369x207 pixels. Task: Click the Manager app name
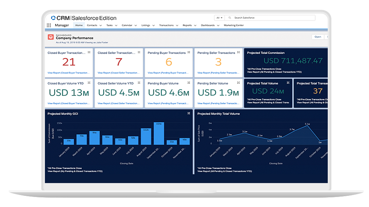[x=62, y=25]
